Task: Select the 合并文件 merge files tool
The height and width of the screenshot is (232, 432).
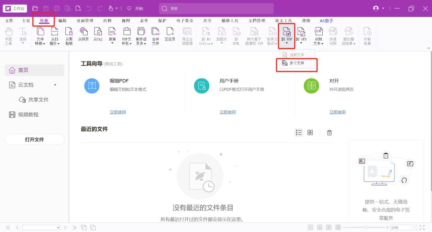Action: click(155, 36)
